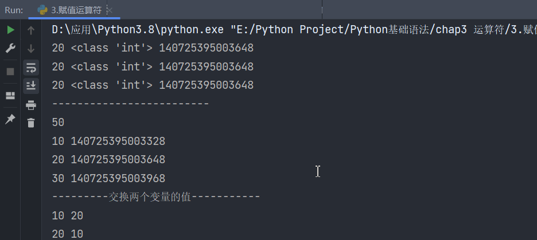The width and height of the screenshot is (537, 240).
Task: Clear all console output trash icon
Action: point(31,123)
